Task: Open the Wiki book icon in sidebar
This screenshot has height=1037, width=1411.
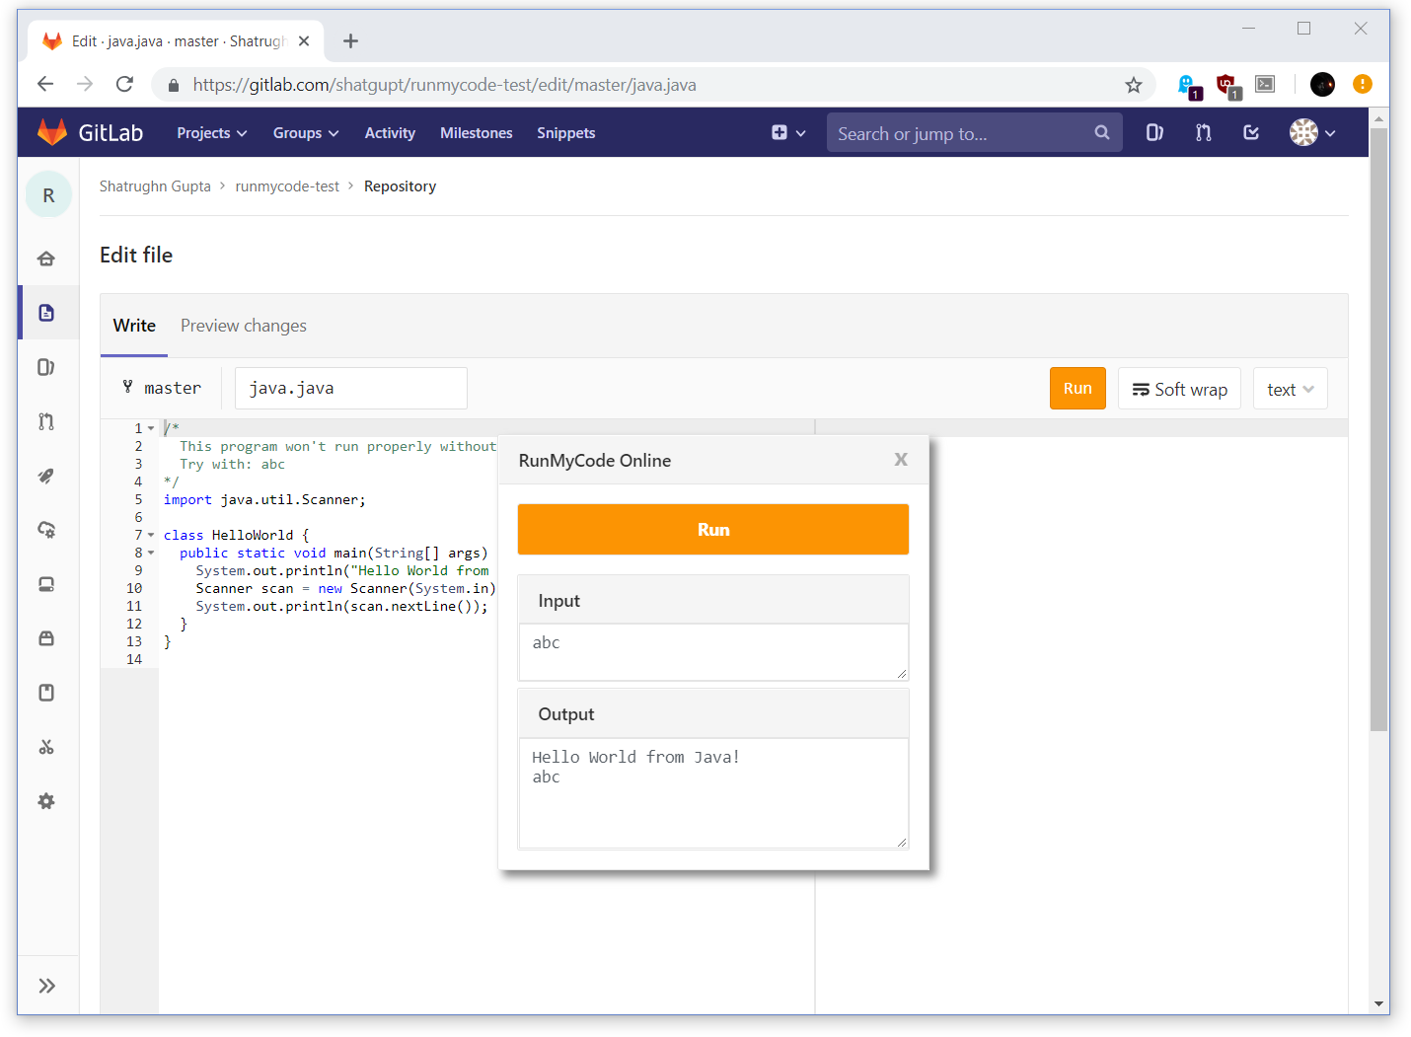Action: tap(46, 693)
